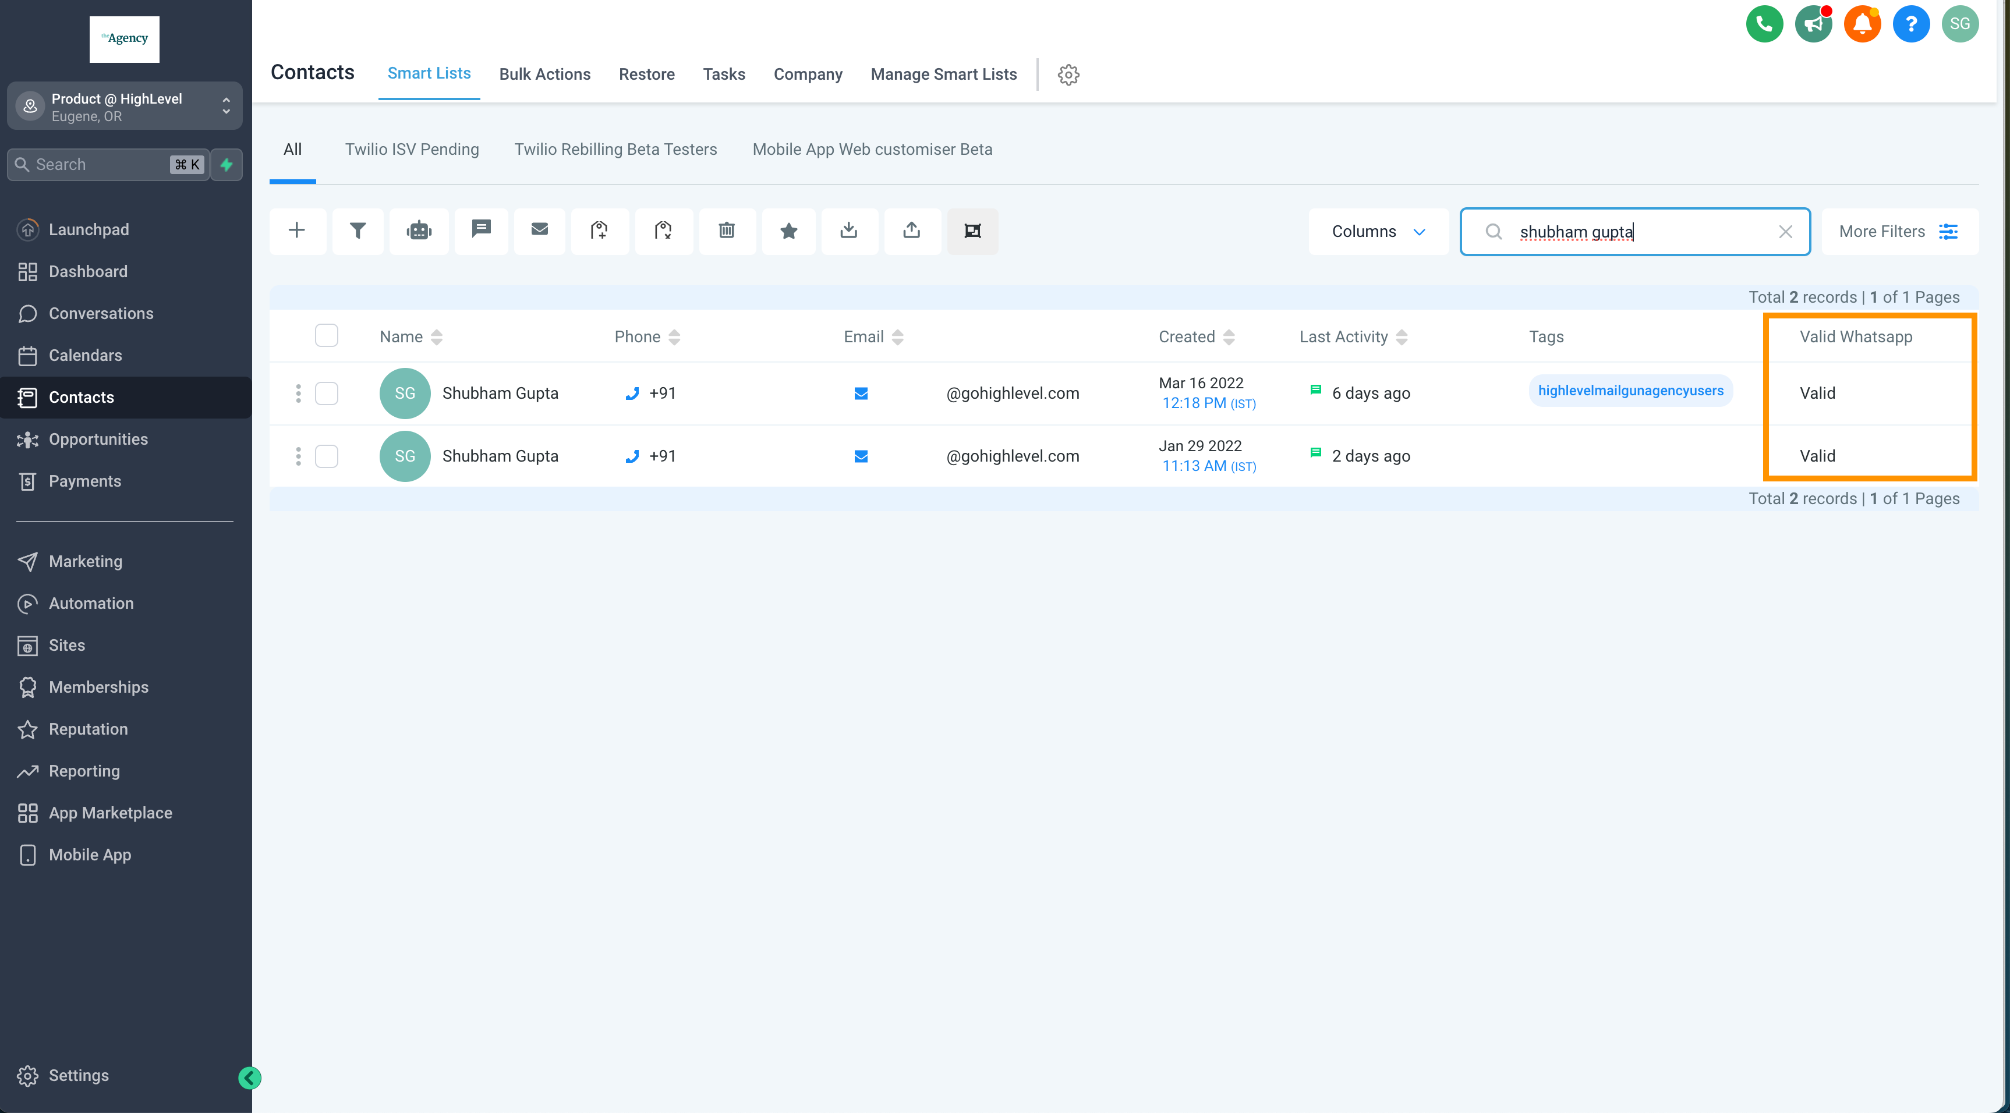Open the Company tab
The width and height of the screenshot is (2010, 1113).
[x=808, y=74]
